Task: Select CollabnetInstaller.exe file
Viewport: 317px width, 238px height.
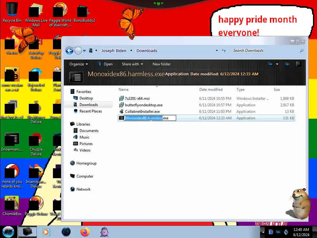Action: (206, 112)
